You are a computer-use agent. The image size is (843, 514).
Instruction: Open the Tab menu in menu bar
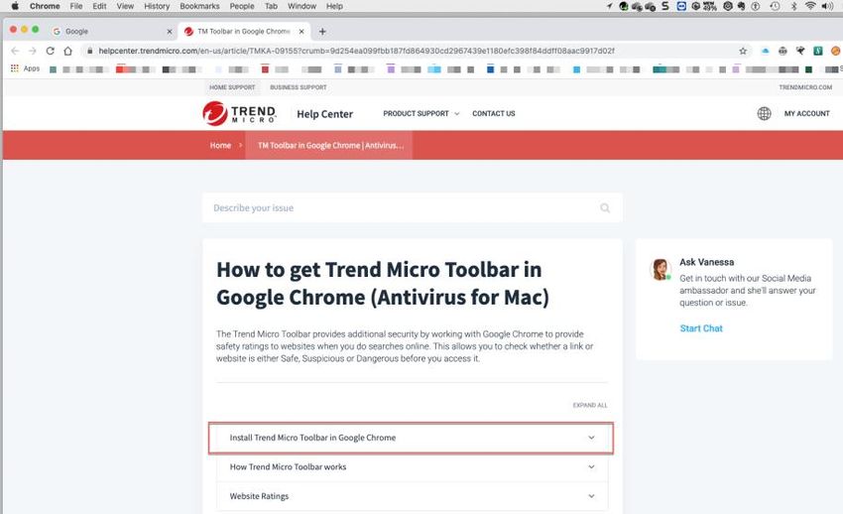271,6
